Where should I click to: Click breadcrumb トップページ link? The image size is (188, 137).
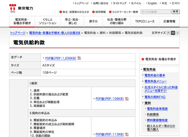[x=18, y=33]
